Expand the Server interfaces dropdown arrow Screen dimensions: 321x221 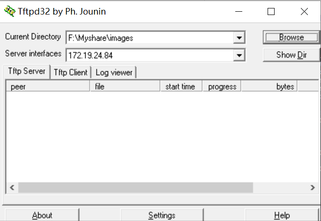[x=239, y=55]
